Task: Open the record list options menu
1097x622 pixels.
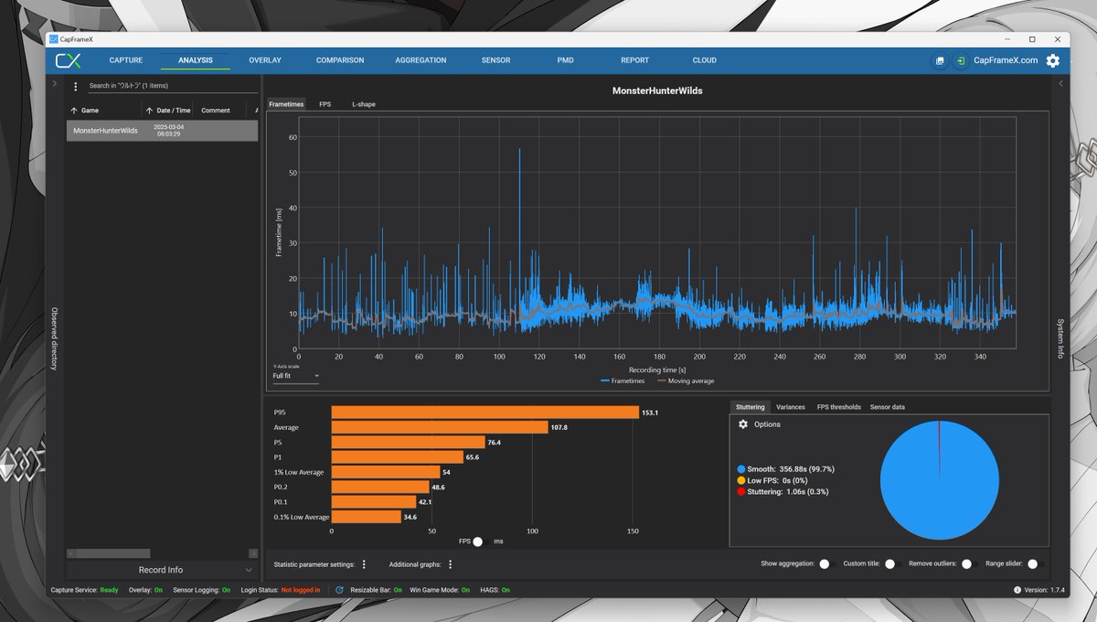Action: click(76, 86)
